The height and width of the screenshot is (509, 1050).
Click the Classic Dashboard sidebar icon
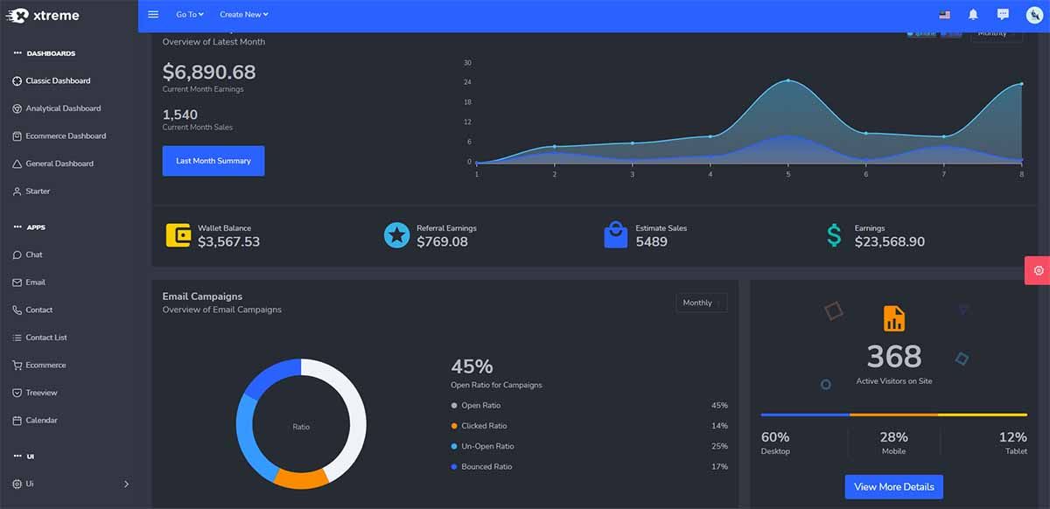[x=17, y=81]
